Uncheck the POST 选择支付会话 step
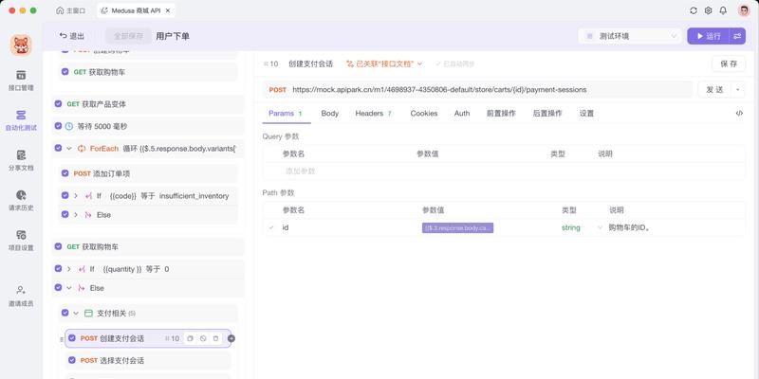 [x=72, y=361]
